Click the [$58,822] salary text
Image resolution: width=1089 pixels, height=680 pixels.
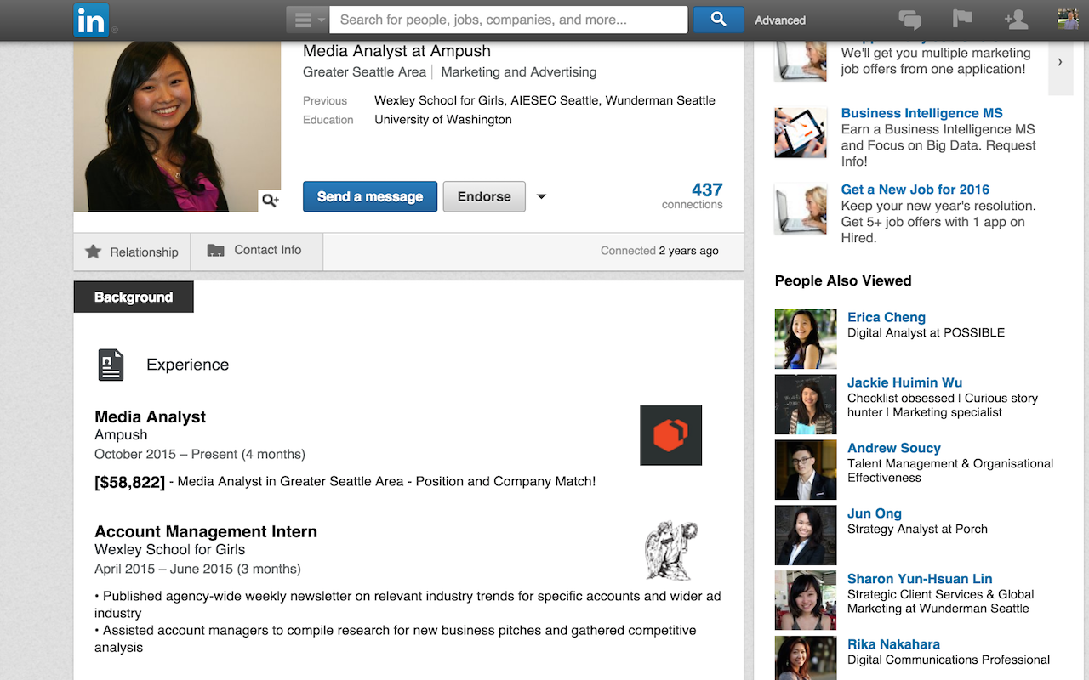129,482
